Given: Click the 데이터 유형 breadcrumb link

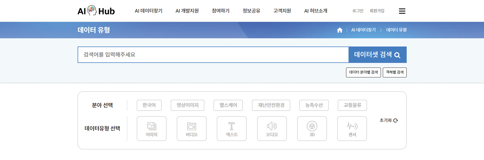Looking at the screenshot, I should pyautogui.click(x=396, y=30).
